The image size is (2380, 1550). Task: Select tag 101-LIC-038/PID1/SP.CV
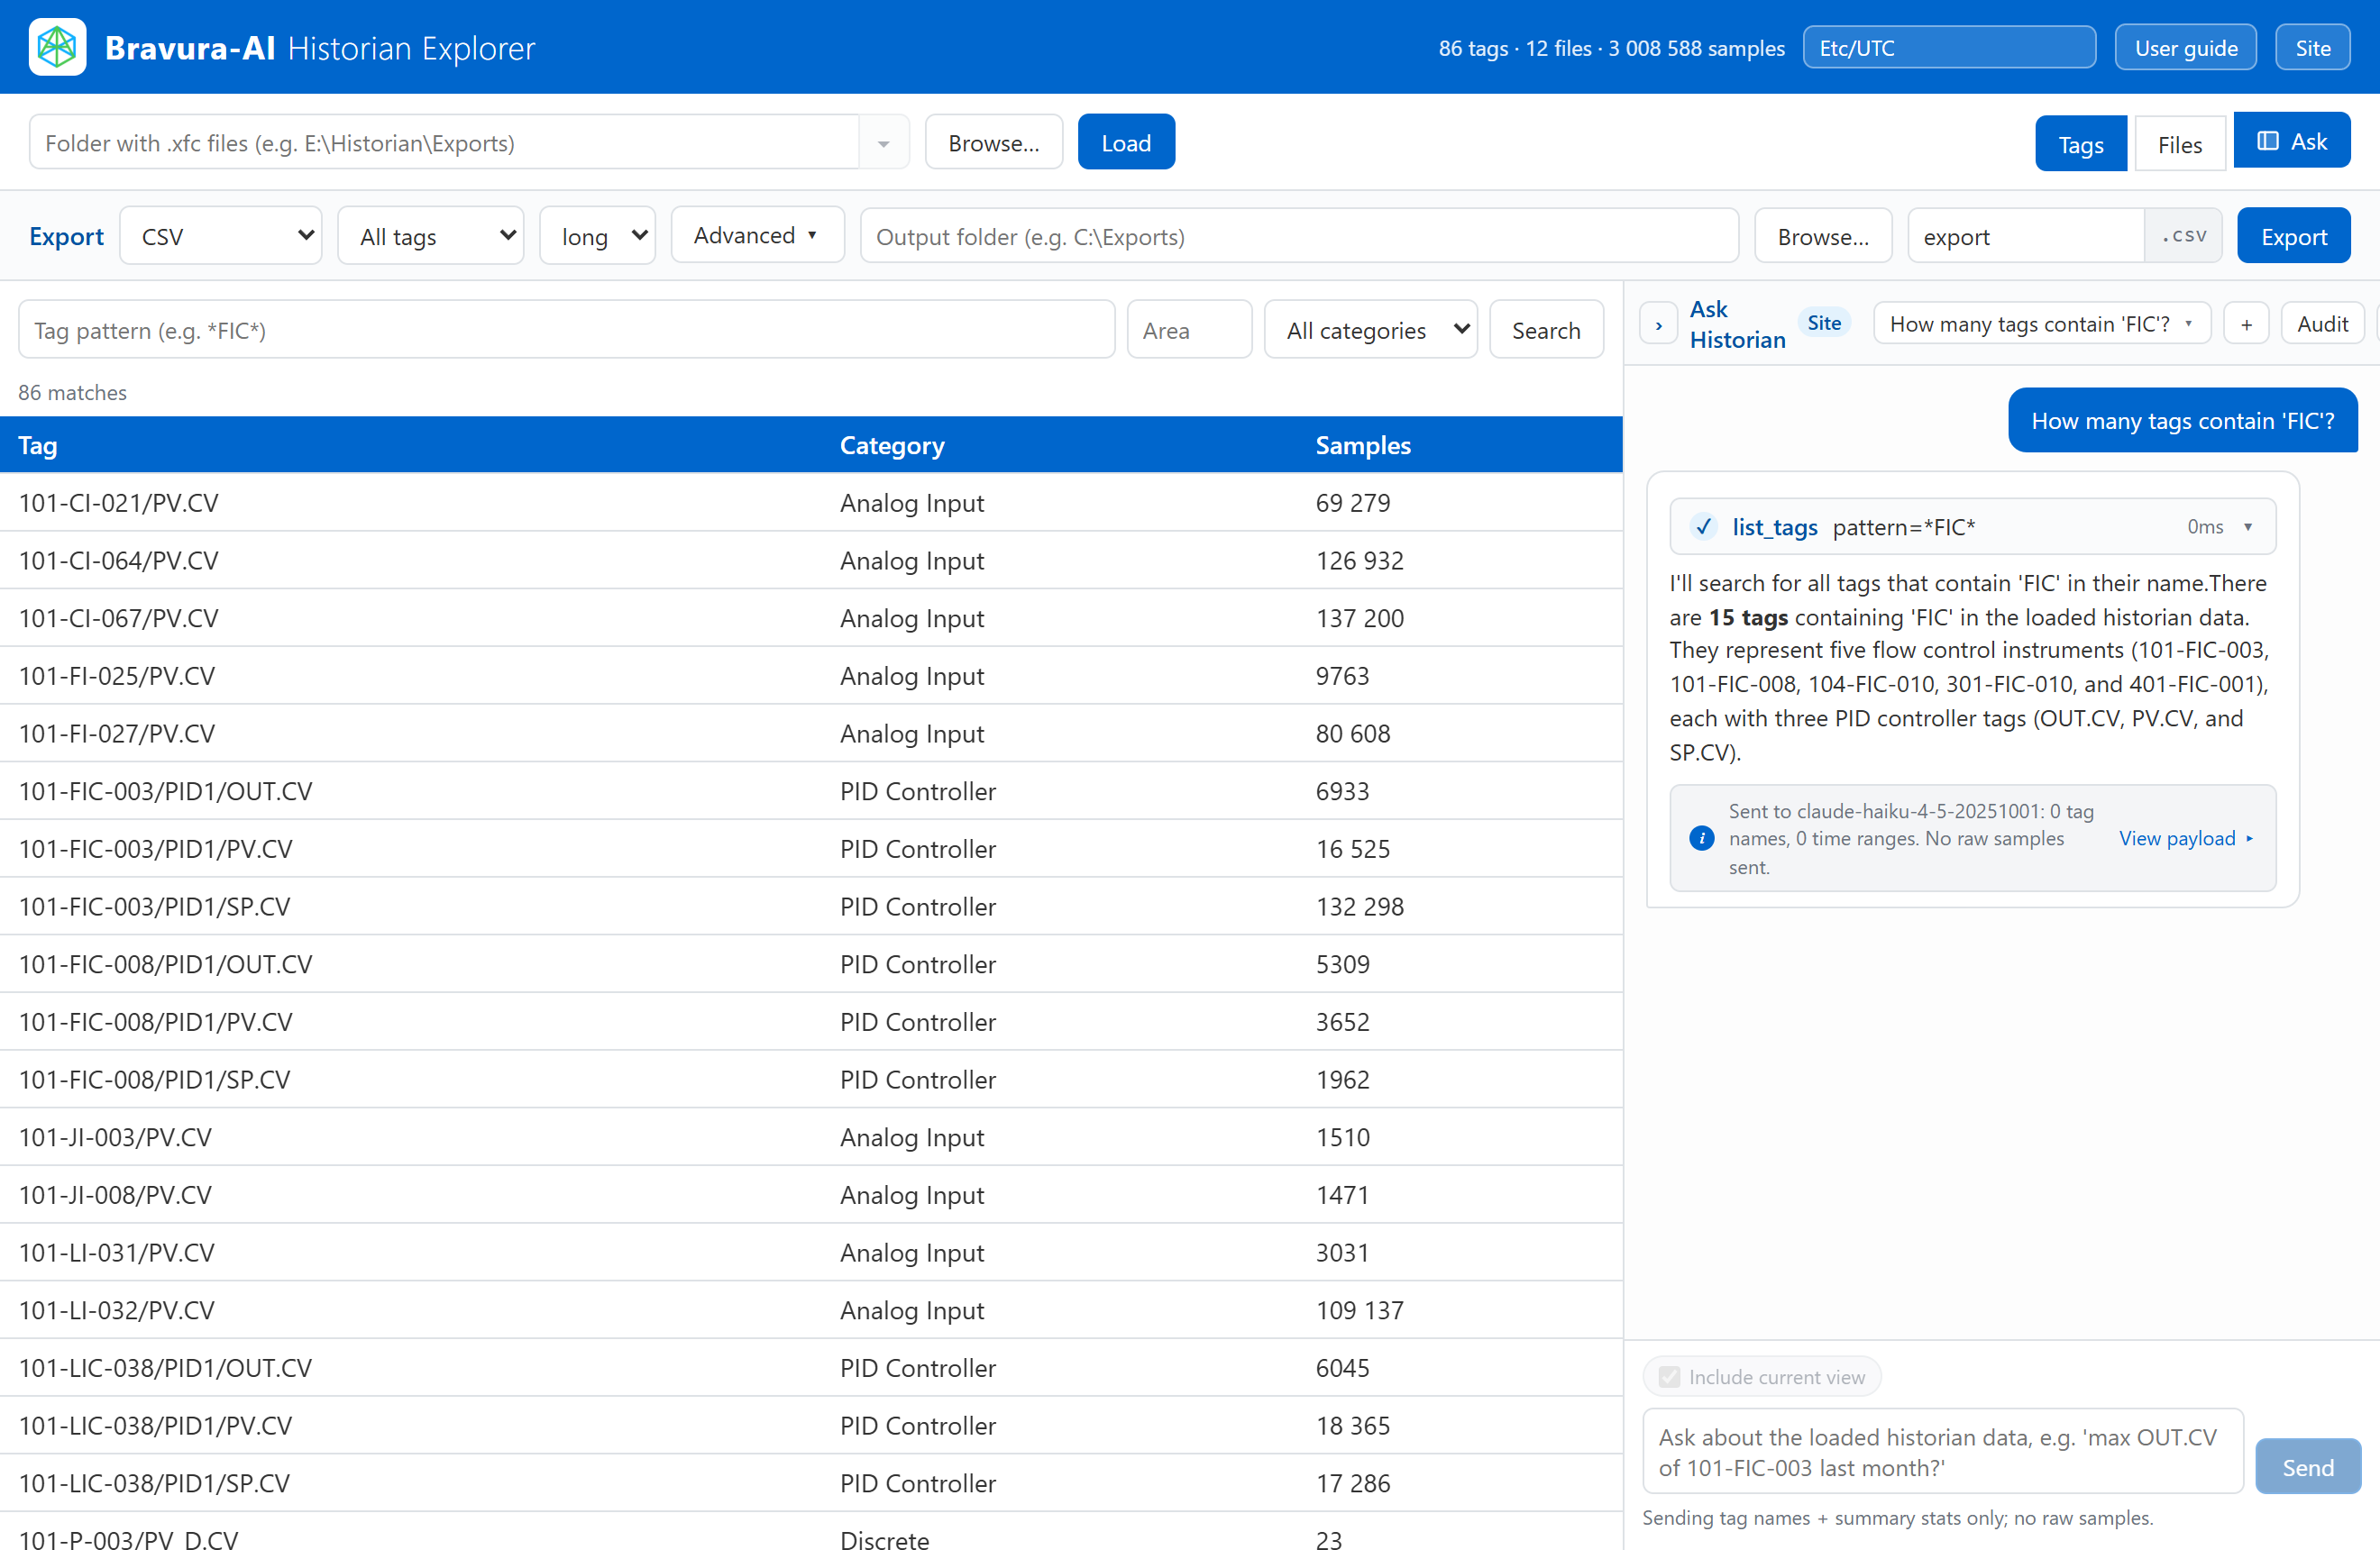(x=810, y=1482)
